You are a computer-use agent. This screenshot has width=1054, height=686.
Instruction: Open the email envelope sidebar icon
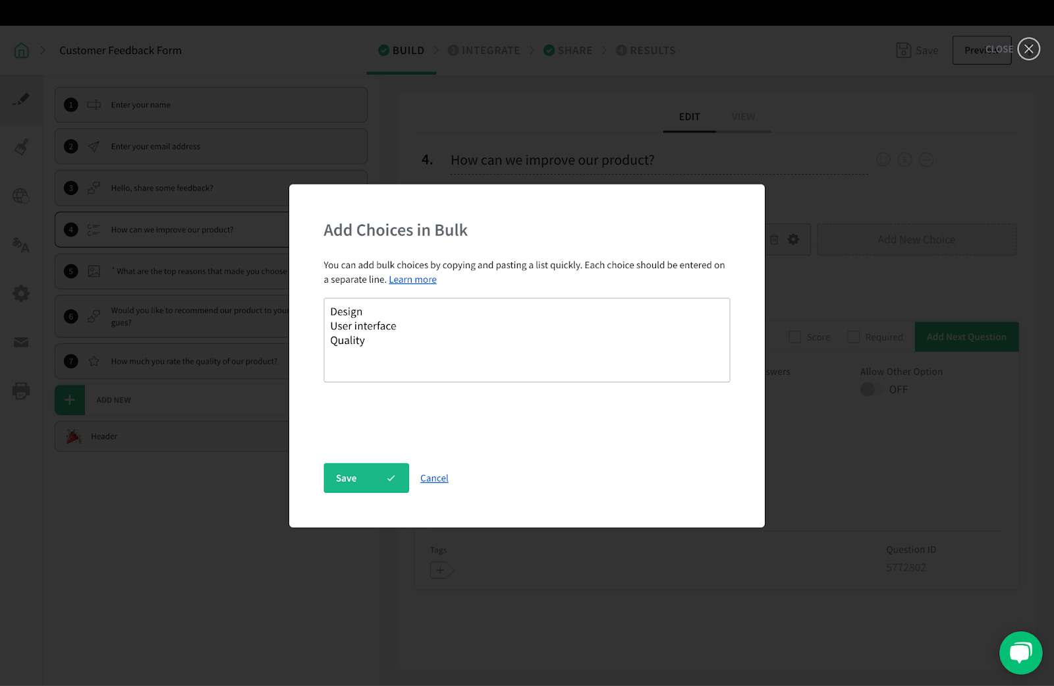click(x=21, y=342)
